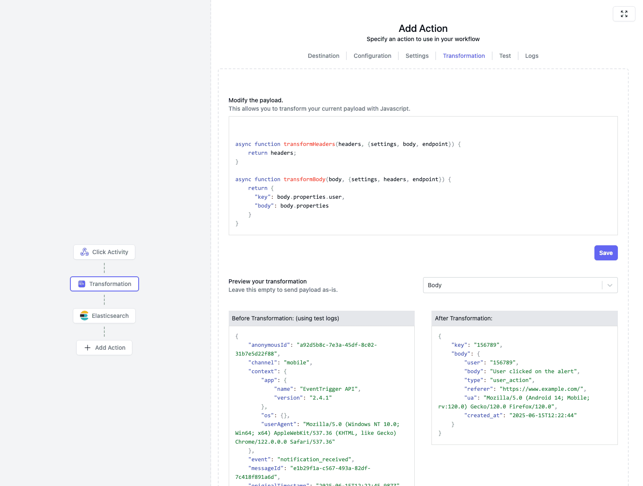The width and height of the screenshot is (643, 486).
Task: Select the Transformation tab
Action: click(x=464, y=56)
